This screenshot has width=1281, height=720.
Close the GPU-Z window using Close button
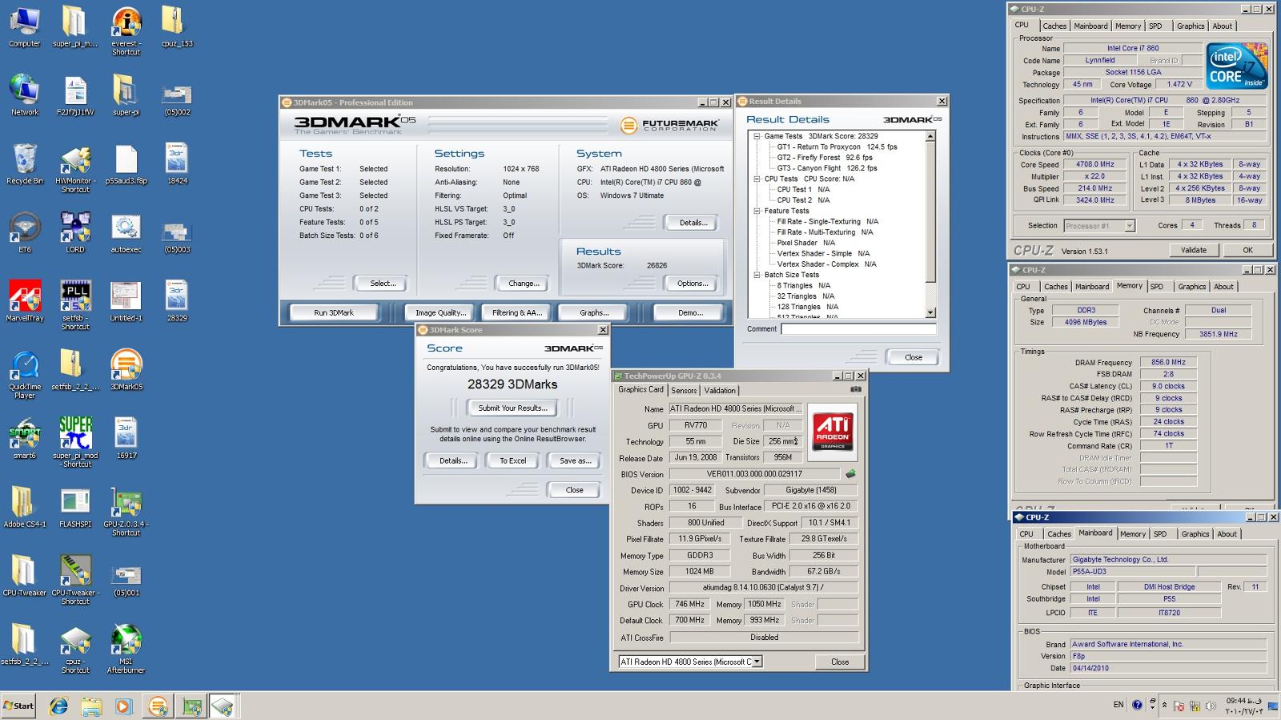click(840, 662)
